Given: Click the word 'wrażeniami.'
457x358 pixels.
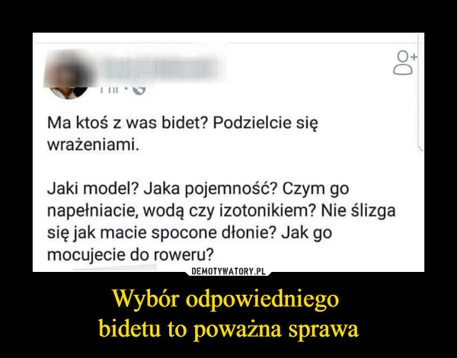Looking at the screenshot, I should click(x=93, y=145).
